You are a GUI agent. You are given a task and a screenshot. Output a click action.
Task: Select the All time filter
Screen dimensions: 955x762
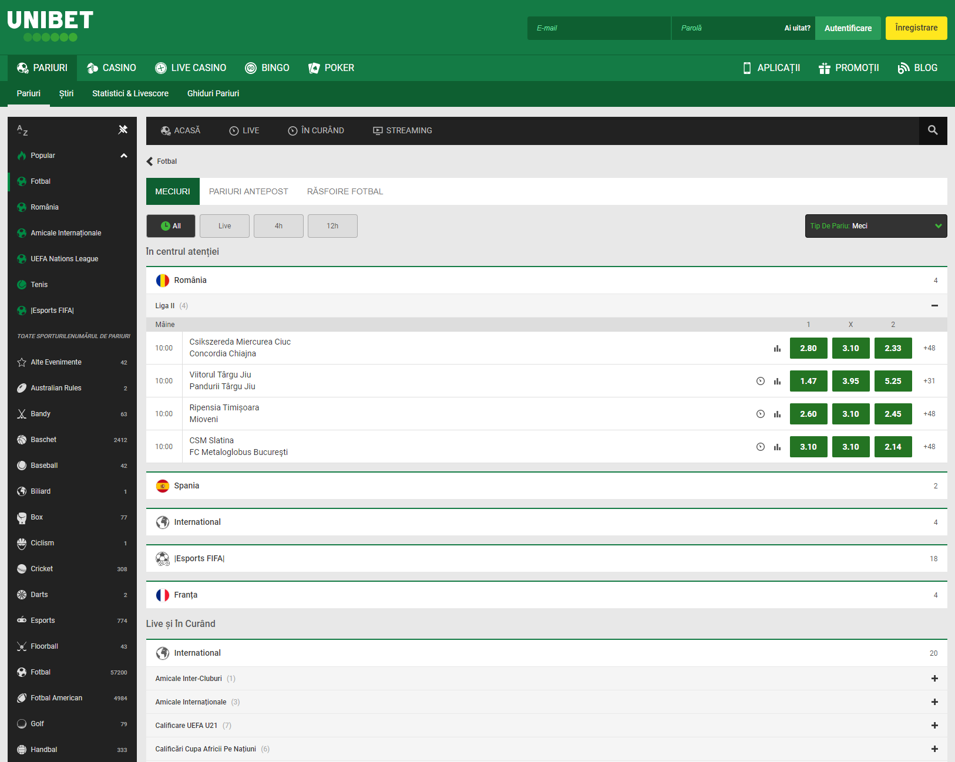point(170,226)
